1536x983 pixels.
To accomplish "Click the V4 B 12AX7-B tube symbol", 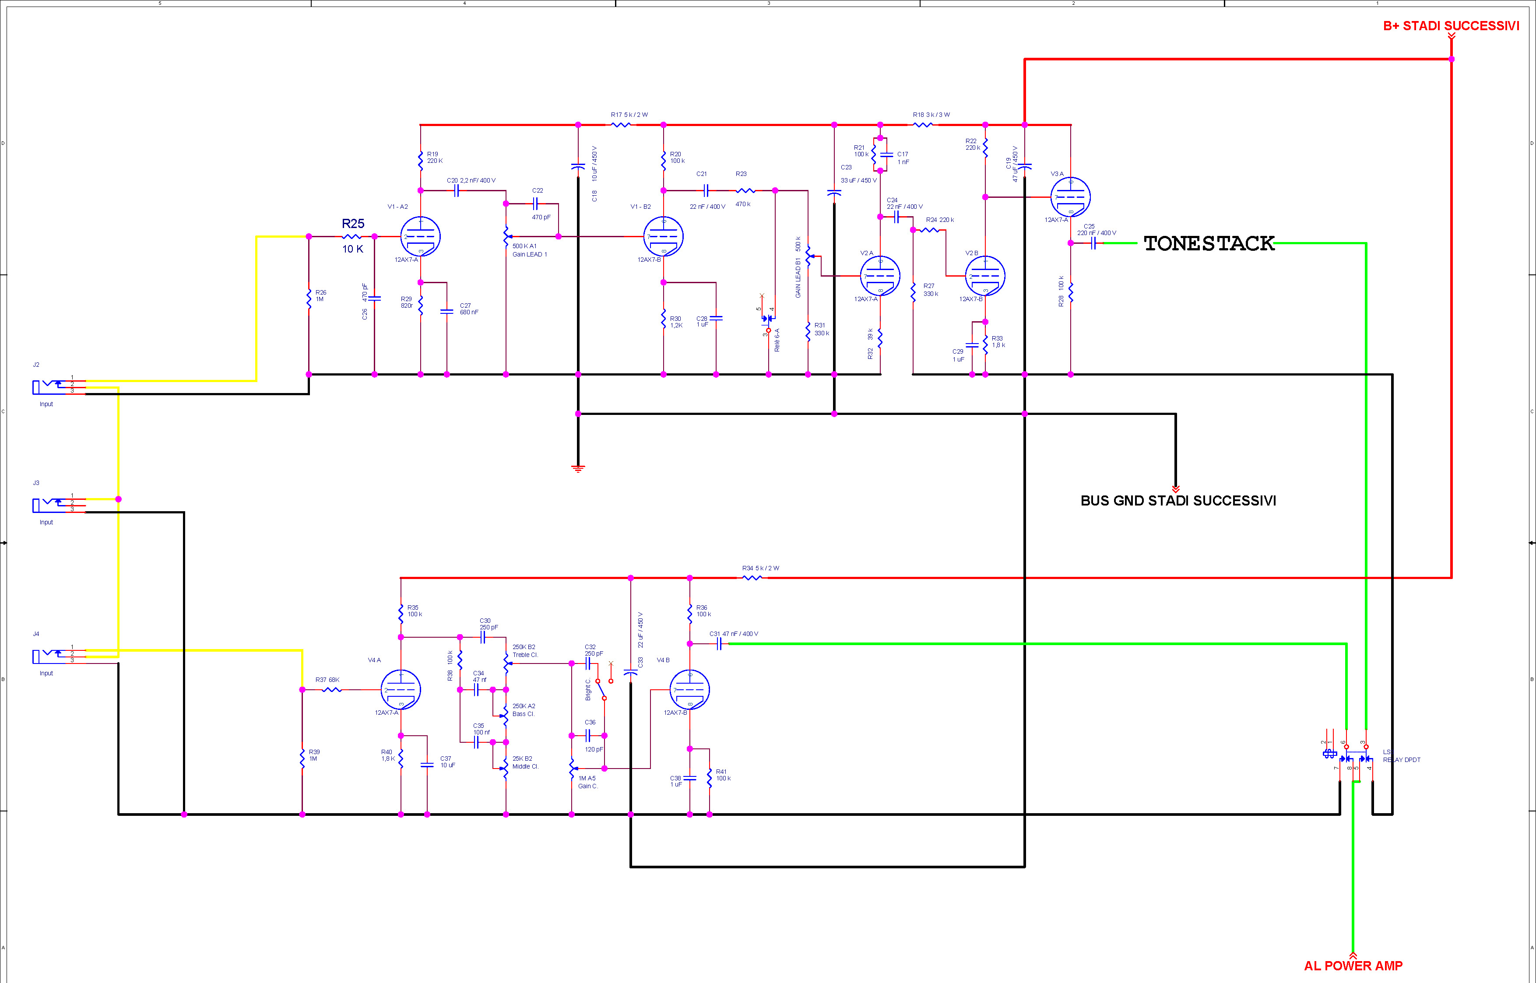I will pyautogui.click(x=689, y=689).
